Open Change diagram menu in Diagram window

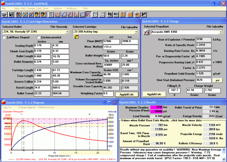click(27, 107)
